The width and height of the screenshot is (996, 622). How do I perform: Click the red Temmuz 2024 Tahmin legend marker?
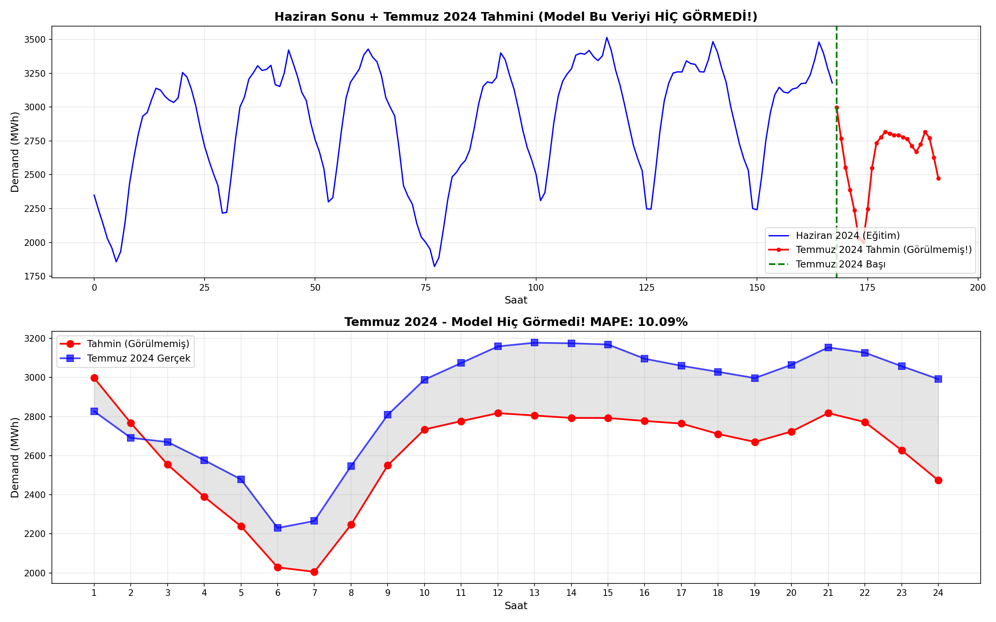coord(779,250)
